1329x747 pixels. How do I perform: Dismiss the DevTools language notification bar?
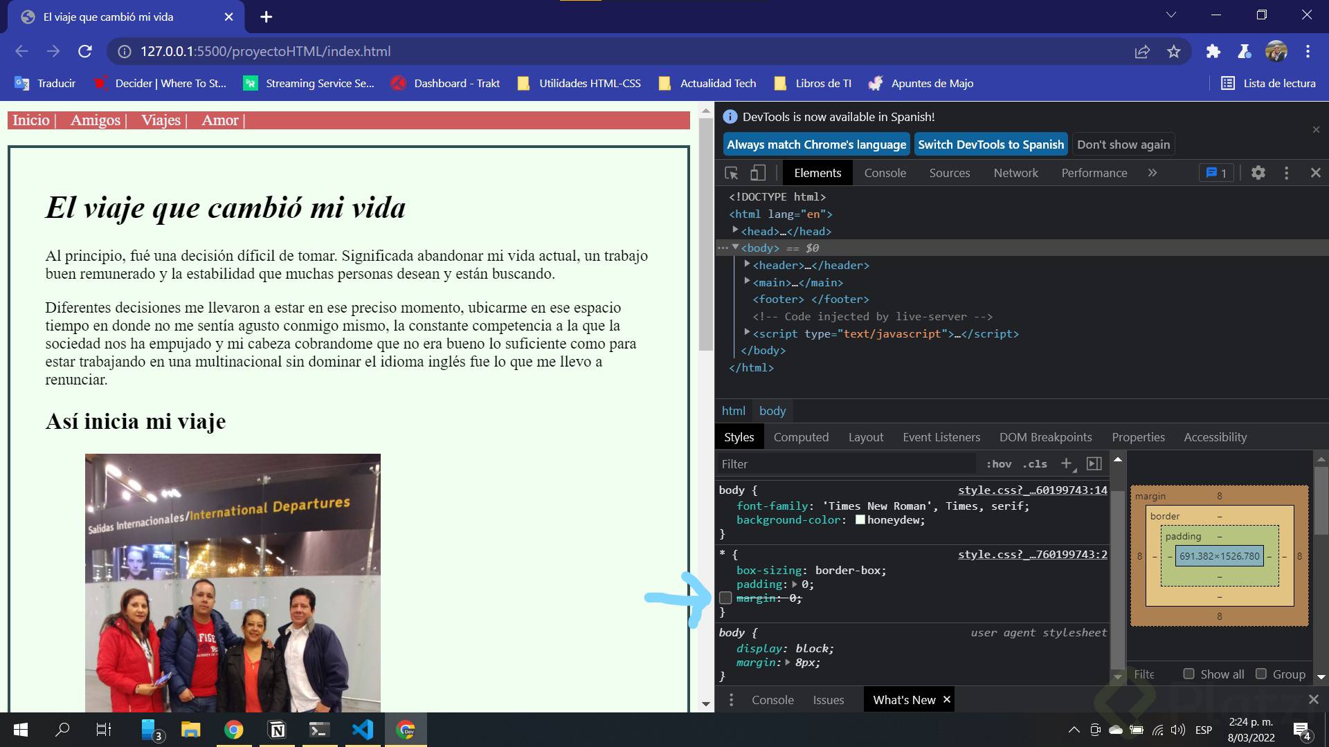tap(1317, 129)
